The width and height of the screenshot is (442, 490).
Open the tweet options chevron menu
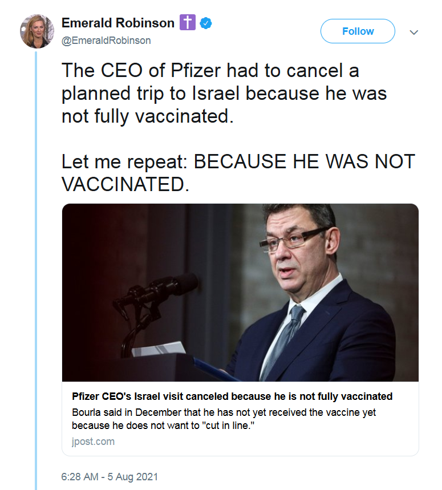[x=414, y=33]
